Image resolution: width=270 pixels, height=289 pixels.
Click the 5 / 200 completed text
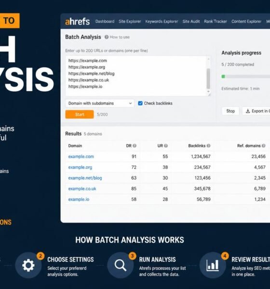click(x=238, y=65)
